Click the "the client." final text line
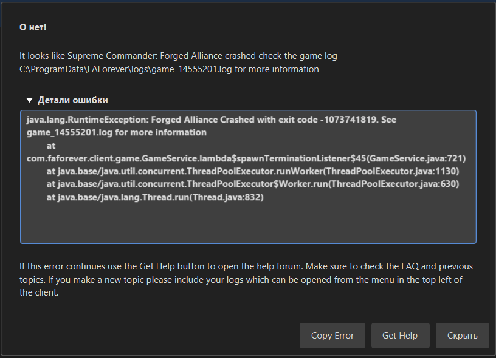Viewport: 496px width, 358px height. 39,292
